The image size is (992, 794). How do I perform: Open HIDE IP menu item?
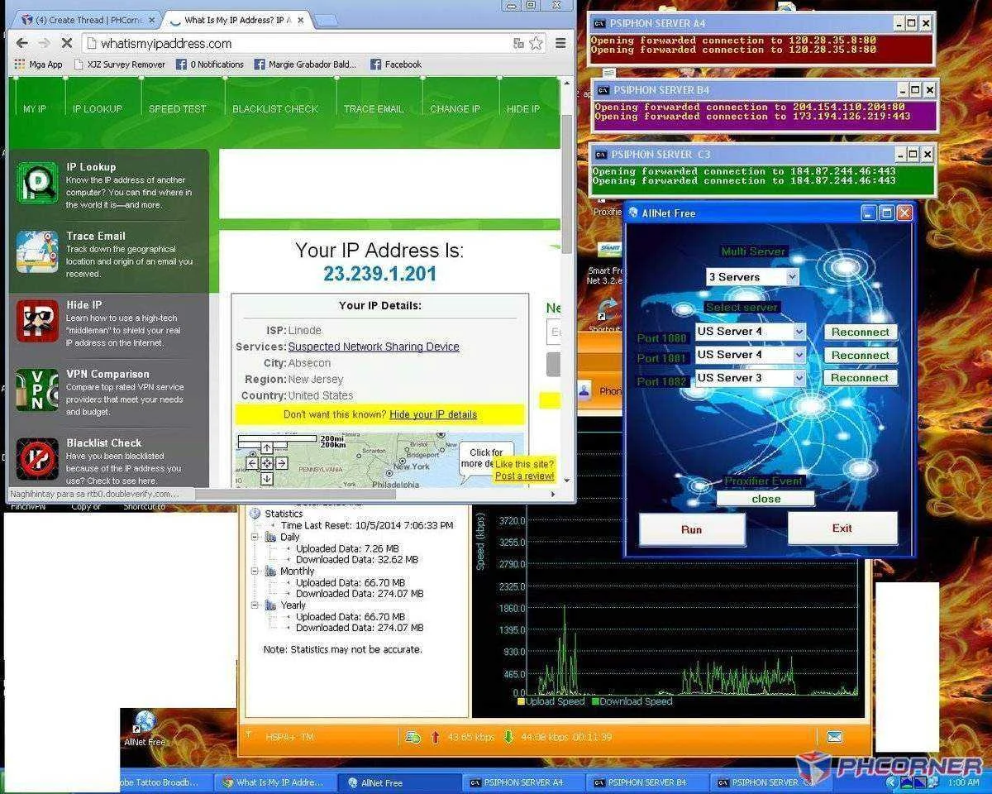(523, 109)
